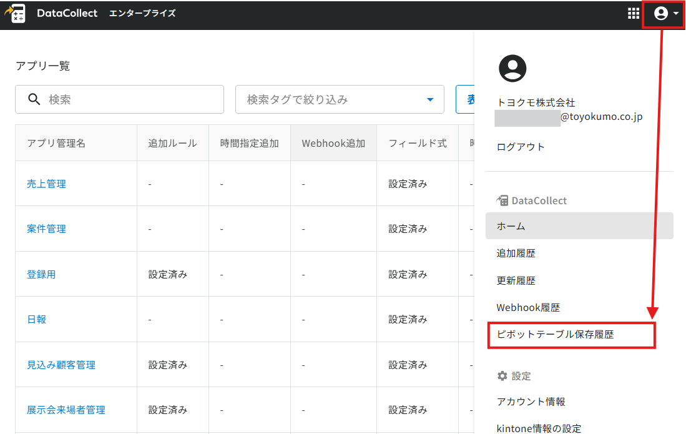Screen dimensions: 686x434
Task: Open the 見込み顧客管理 app link
Action: point(61,365)
